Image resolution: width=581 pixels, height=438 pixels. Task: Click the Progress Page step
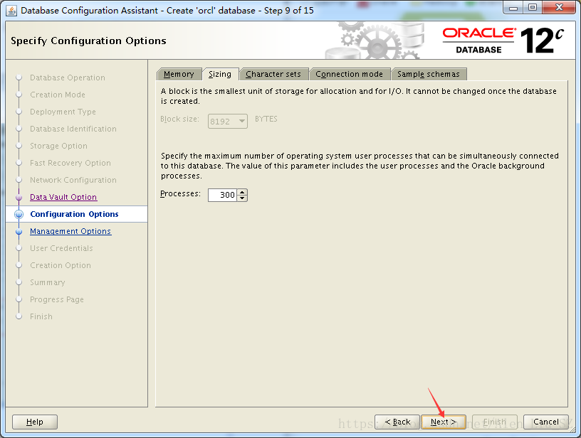click(57, 299)
